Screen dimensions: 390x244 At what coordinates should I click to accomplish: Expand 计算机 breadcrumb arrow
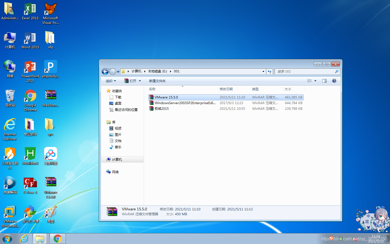tap(145, 72)
